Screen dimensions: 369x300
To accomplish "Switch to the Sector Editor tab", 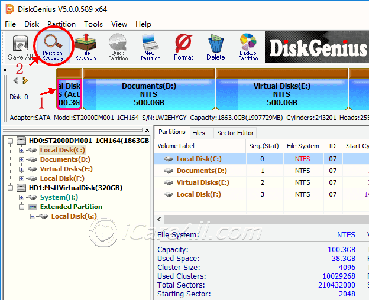I will tap(235, 133).
